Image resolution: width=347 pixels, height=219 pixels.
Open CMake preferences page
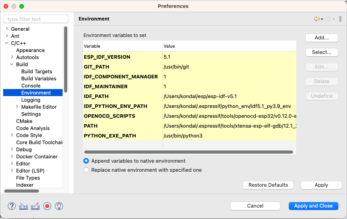[x=24, y=121]
